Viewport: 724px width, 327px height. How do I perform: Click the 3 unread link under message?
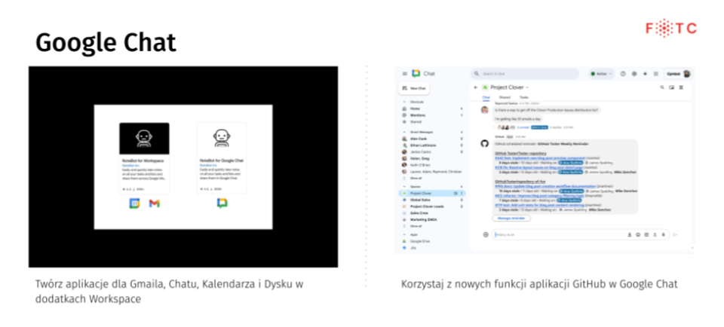coord(522,127)
